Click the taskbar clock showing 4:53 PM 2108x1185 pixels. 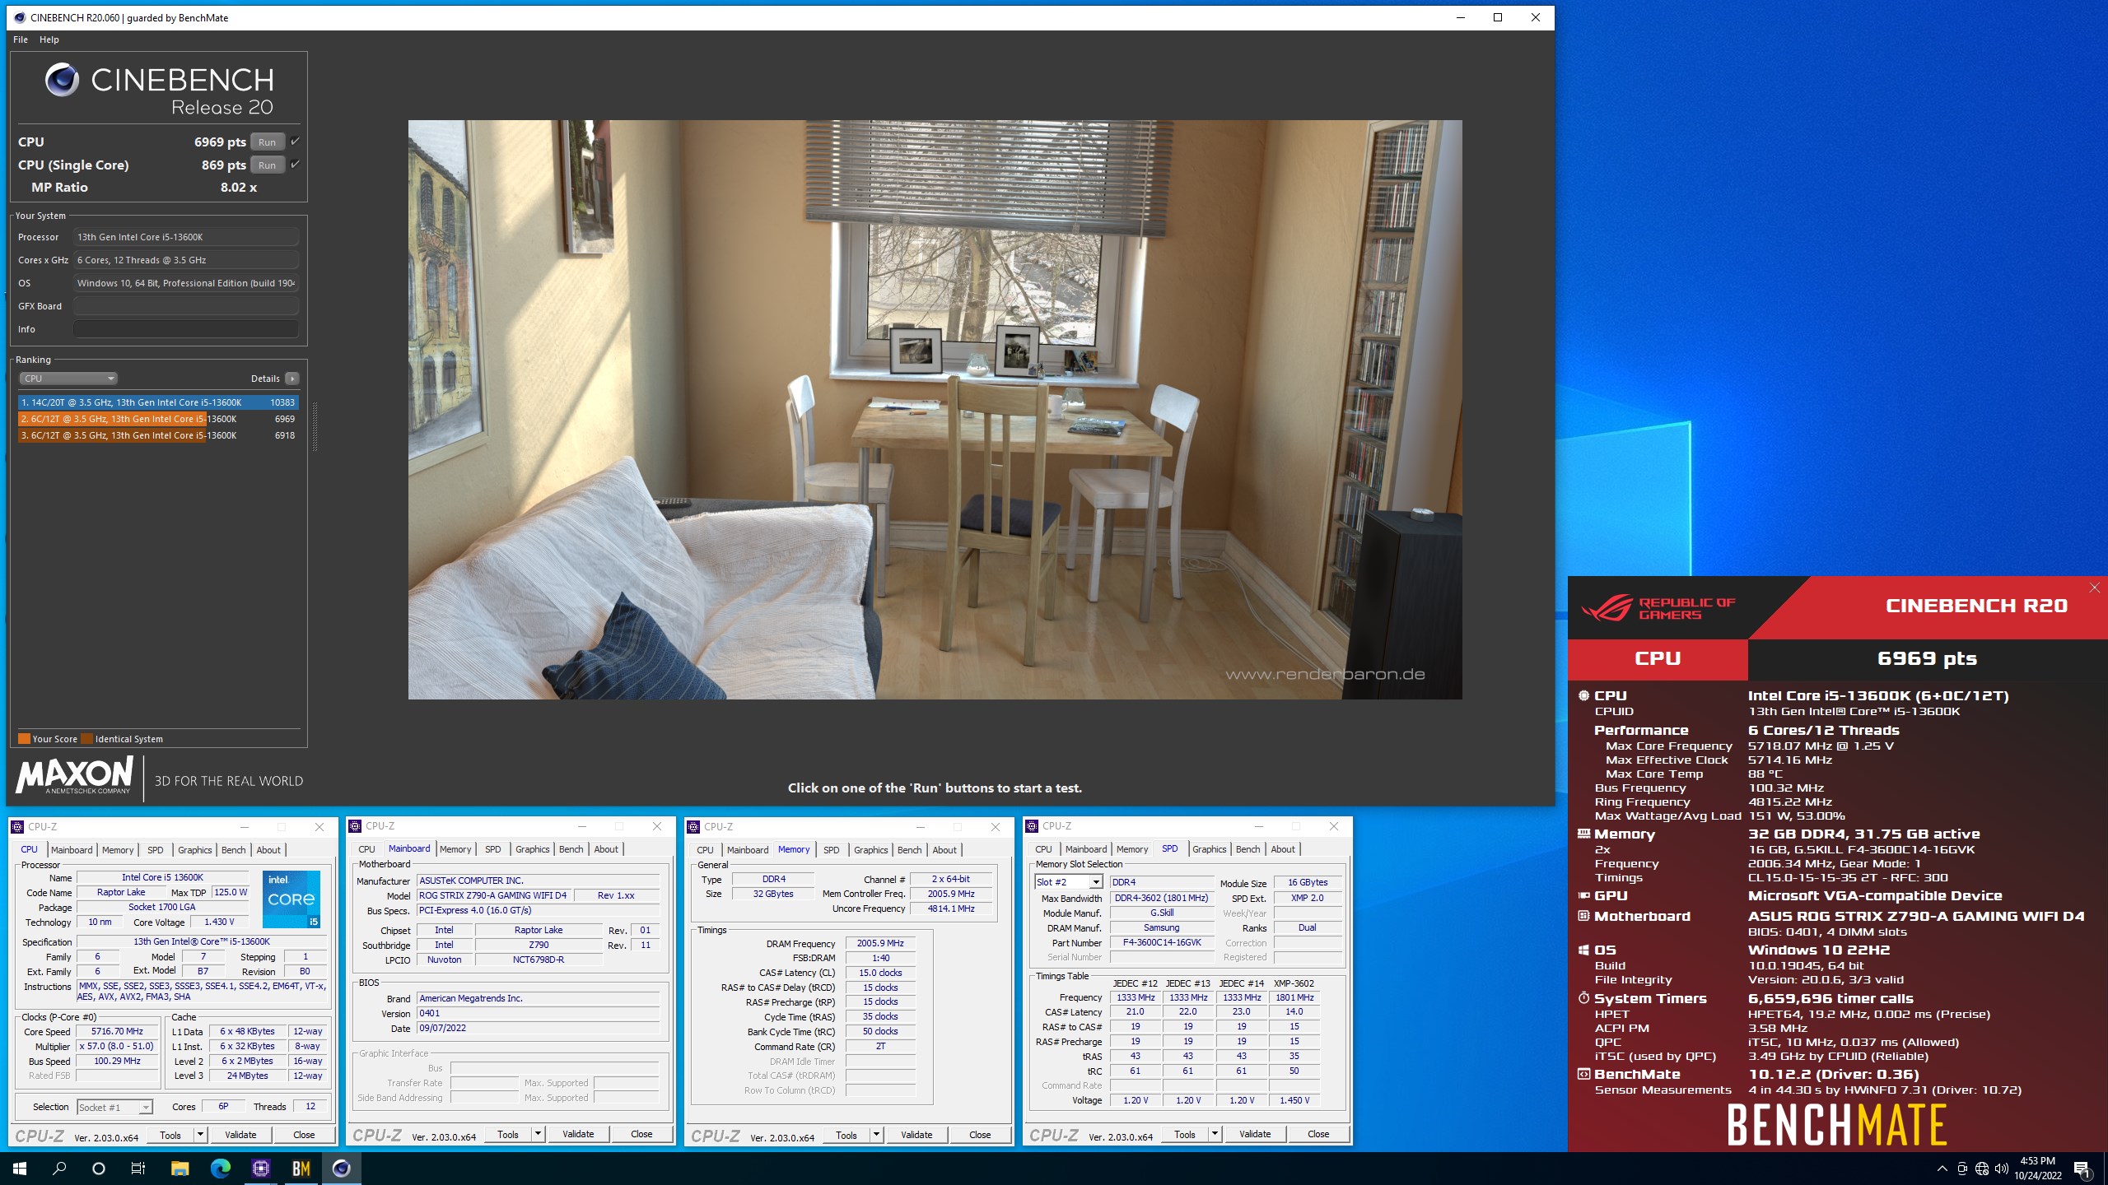[x=2037, y=1169]
